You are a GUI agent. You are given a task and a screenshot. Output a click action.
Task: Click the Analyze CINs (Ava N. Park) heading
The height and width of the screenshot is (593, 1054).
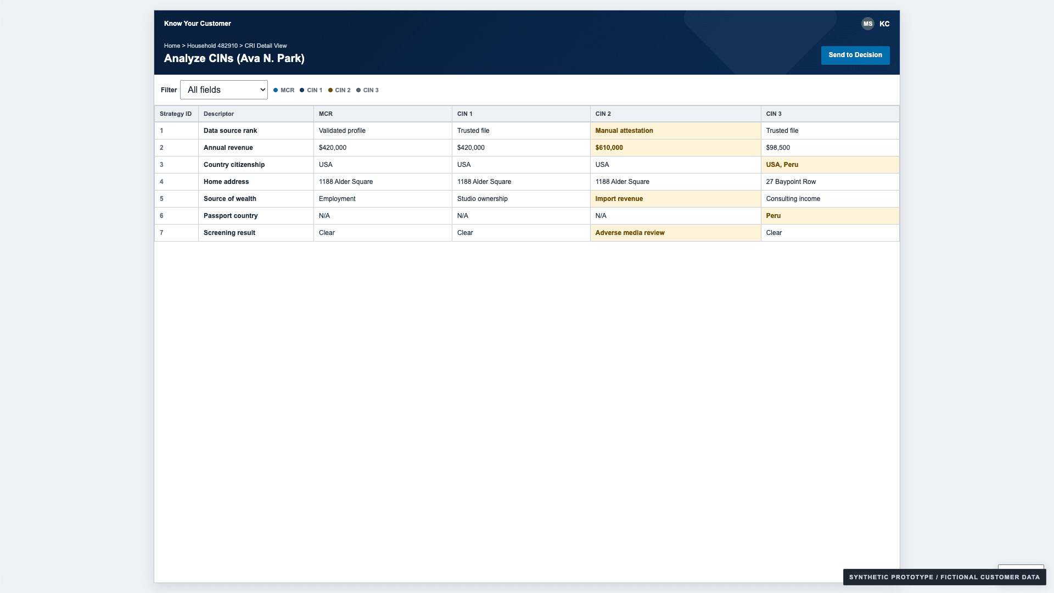point(234,58)
